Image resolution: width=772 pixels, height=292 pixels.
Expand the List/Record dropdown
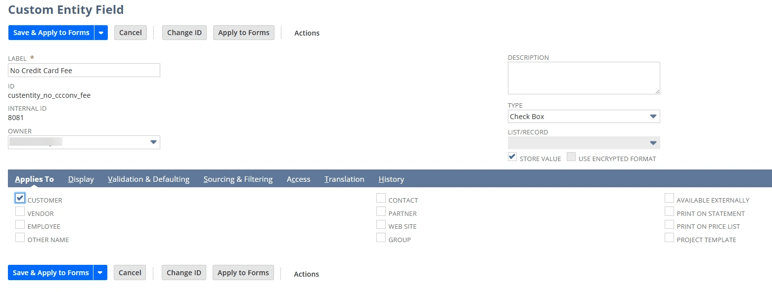click(584, 143)
